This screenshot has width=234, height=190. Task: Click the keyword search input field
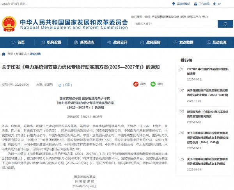click(x=174, y=24)
